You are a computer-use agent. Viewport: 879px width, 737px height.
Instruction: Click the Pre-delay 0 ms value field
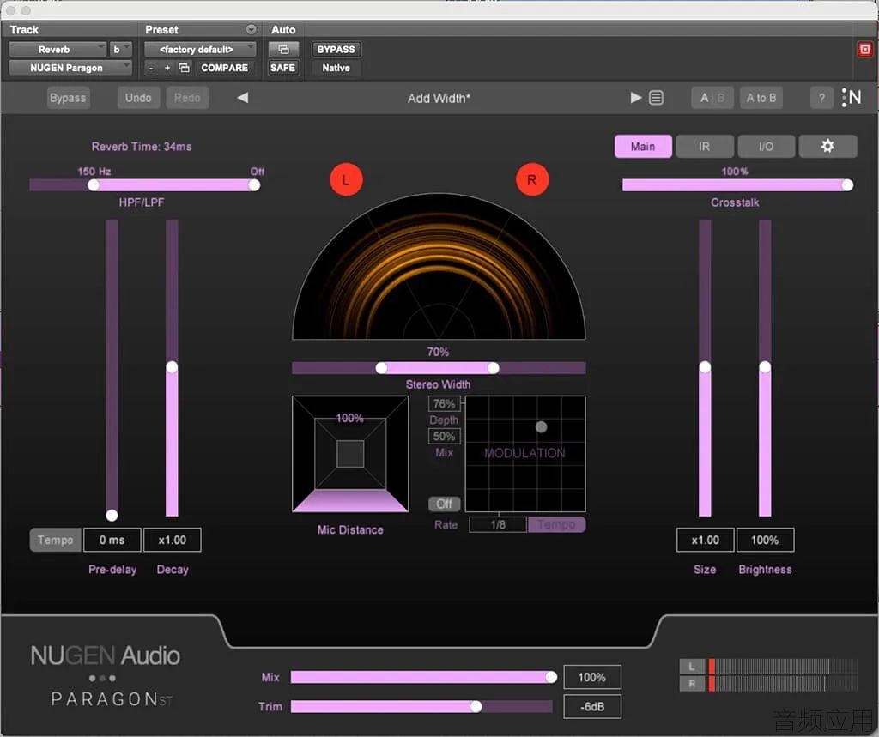(x=112, y=540)
